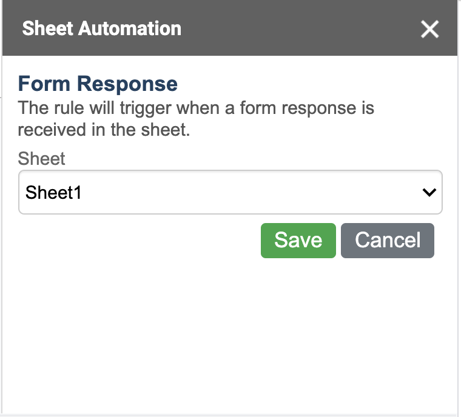The image size is (461, 417).
Task: Cancel the form response rule
Action: [x=387, y=241]
